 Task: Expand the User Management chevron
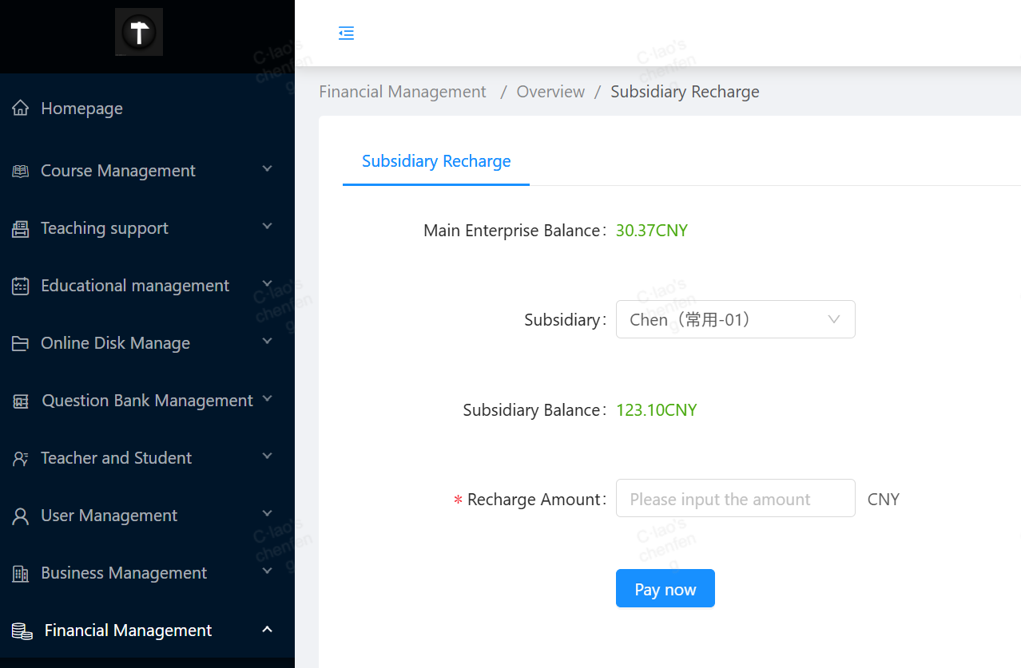pyautogui.click(x=268, y=514)
